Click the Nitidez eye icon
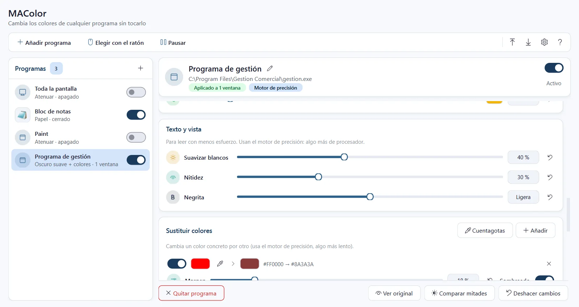579x307 pixels. coord(173,177)
